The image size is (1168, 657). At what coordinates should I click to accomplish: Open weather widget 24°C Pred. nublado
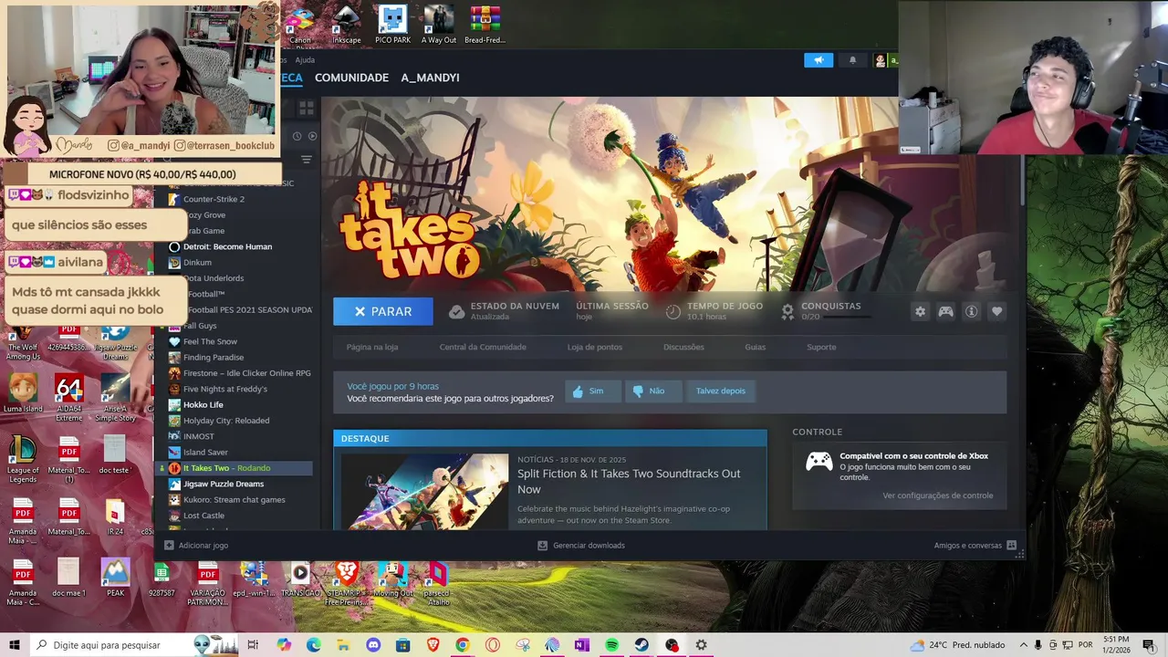click(957, 645)
